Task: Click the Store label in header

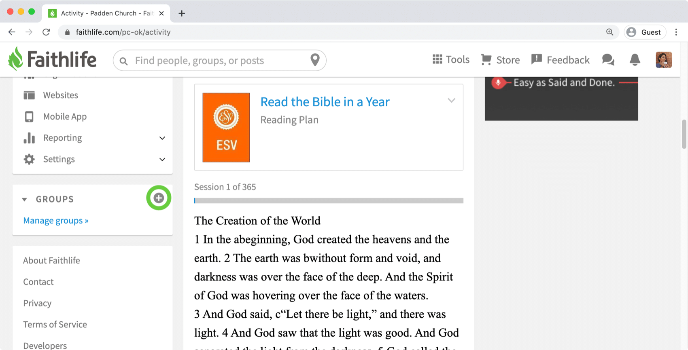Action: pyautogui.click(x=508, y=60)
